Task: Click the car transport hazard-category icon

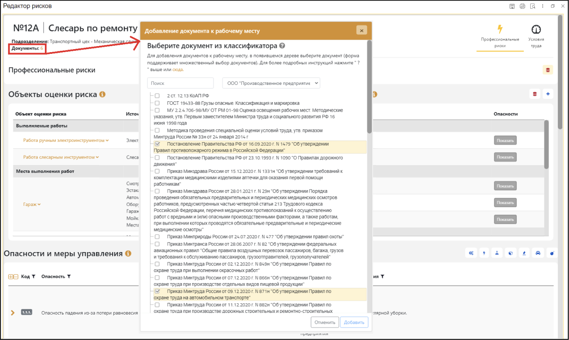Action: [x=538, y=253]
